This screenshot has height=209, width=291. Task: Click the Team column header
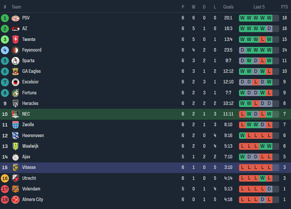pyautogui.click(x=16, y=7)
